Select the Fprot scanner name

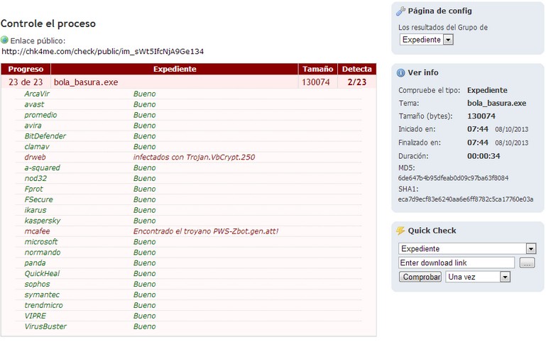pos(33,189)
